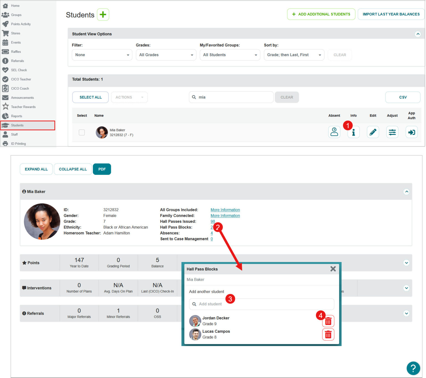This screenshot has width=426, height=378.
Task: Delete Jordan Decker from hall pass blocks
Action: tap(328, 321)
